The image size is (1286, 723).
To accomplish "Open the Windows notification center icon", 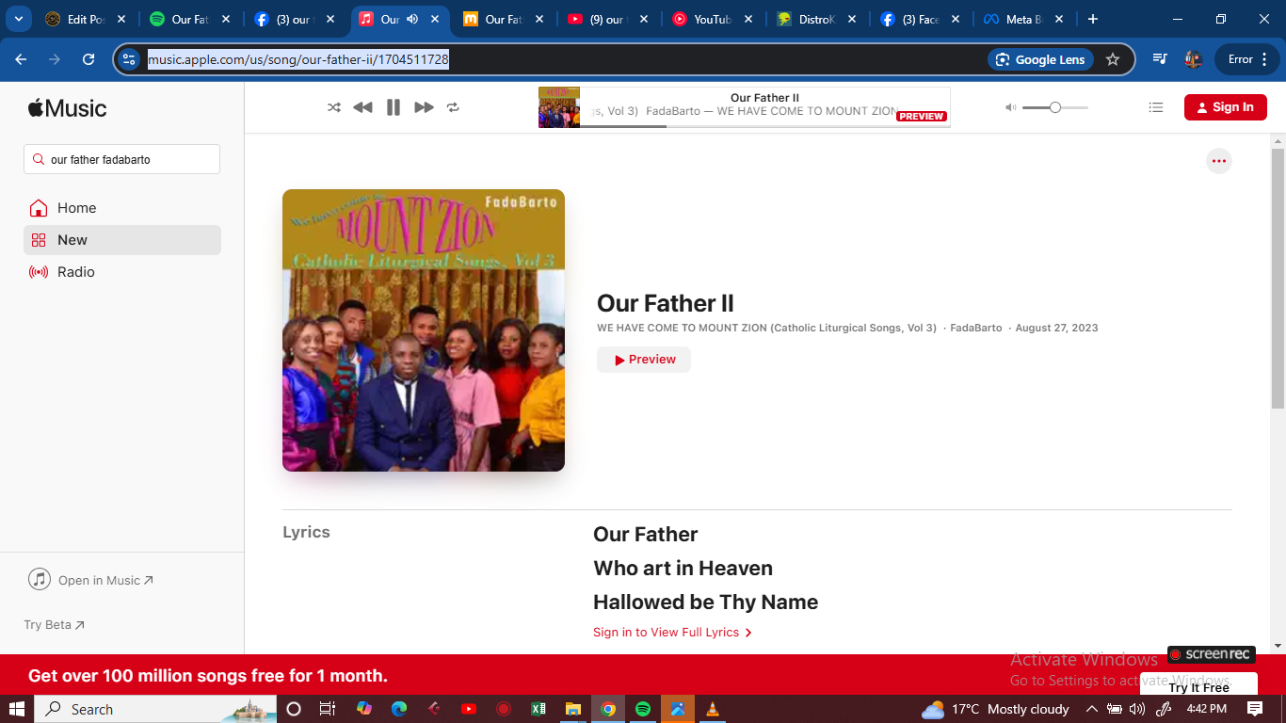I will (1255, 709).
